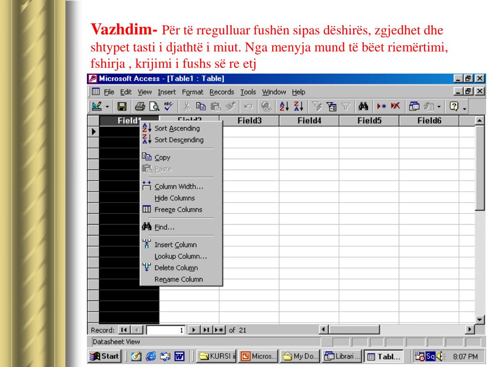This screenshot has height=367, width=489.
Task: Click the Design View toolbar icon
Action: [96, 107]
